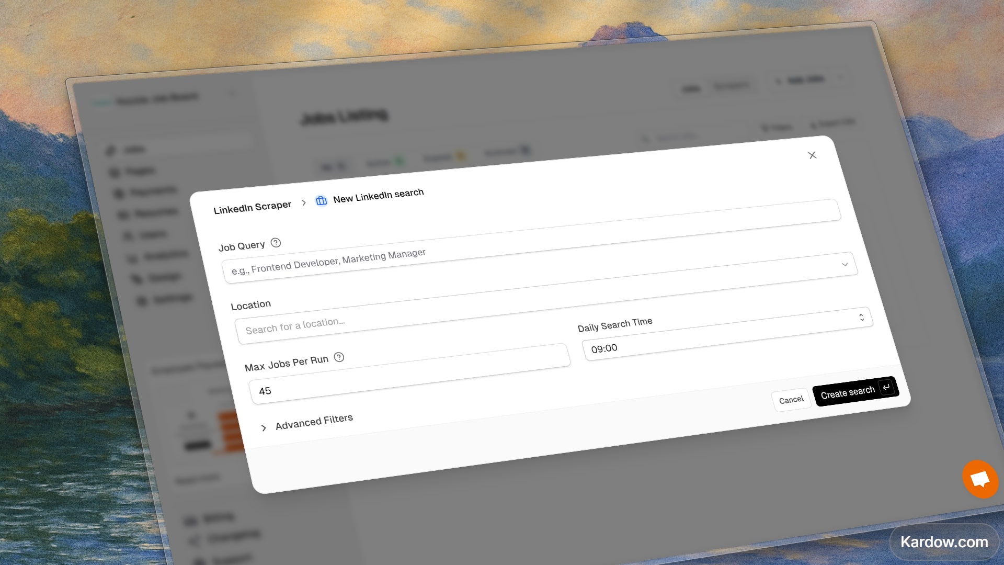Click the New LinkedIn search breadcrumb title
Viewport: 1004px width, 565px height.
[378, 196]
